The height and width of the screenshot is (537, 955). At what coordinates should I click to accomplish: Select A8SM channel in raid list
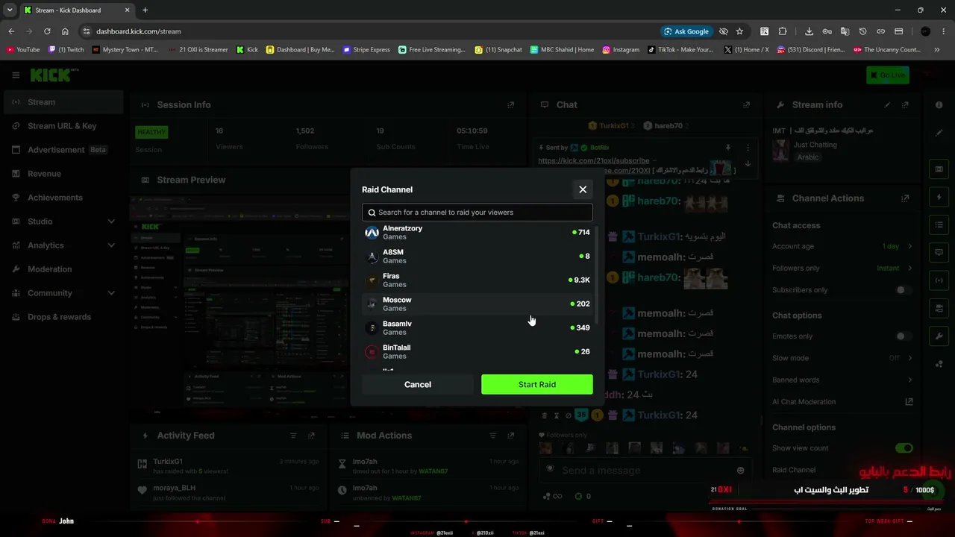tap(477, 257)
